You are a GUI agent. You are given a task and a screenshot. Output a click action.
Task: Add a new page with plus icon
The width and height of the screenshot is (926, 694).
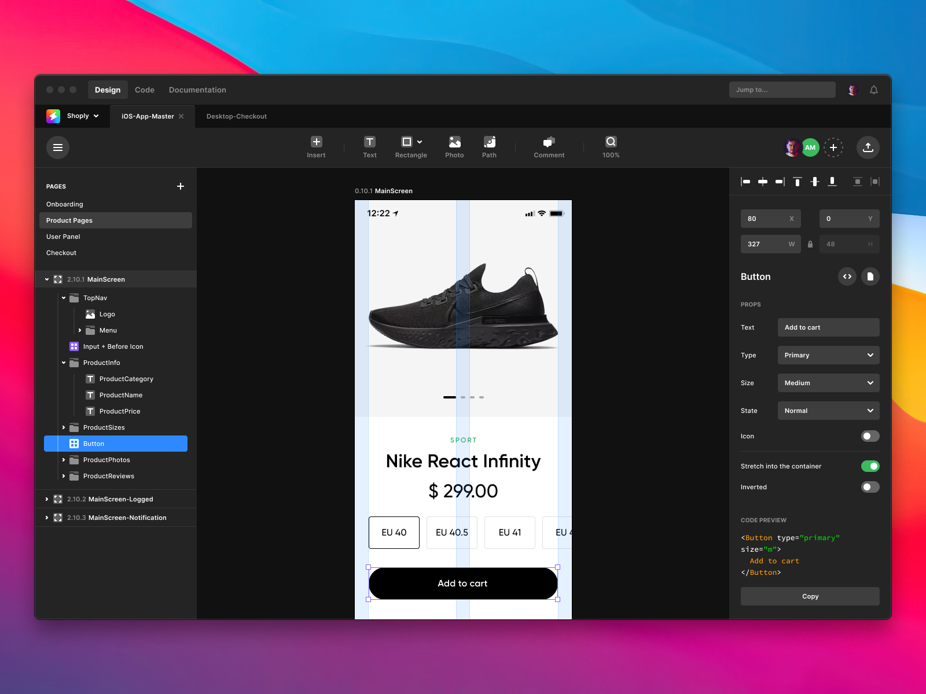point(181,186)
